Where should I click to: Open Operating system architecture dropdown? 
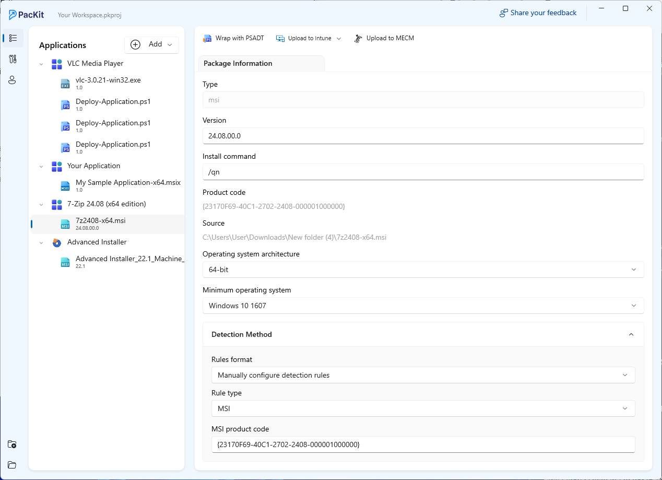point(423,270)
